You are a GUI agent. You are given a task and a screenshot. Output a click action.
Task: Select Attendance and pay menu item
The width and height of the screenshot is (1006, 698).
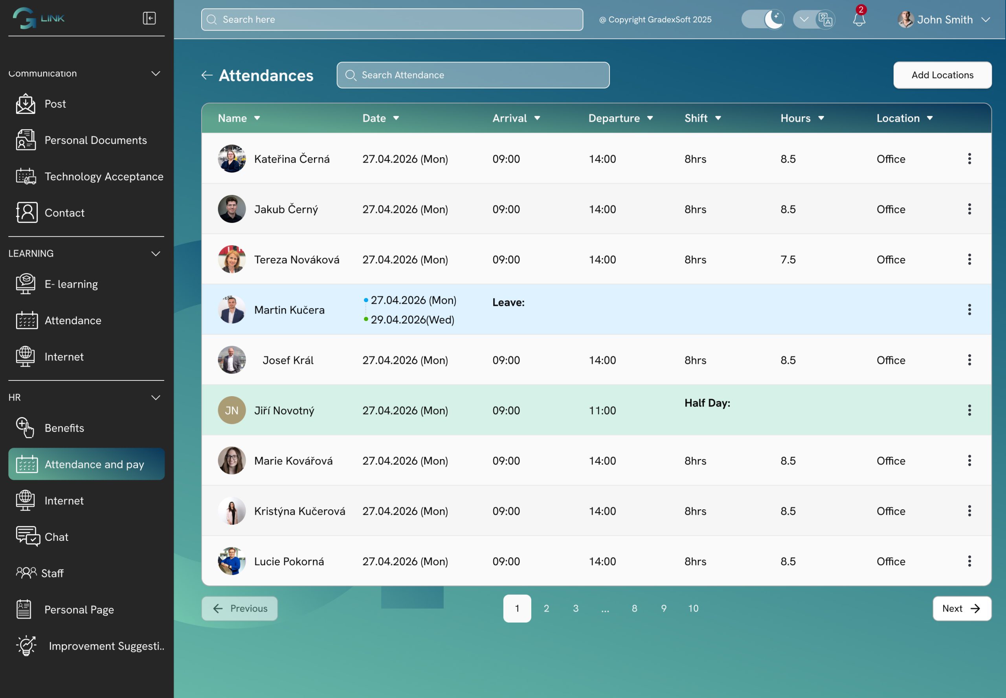coord(86,464)
